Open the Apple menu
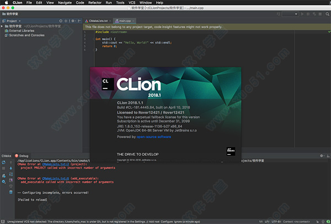 coord(6,3)
